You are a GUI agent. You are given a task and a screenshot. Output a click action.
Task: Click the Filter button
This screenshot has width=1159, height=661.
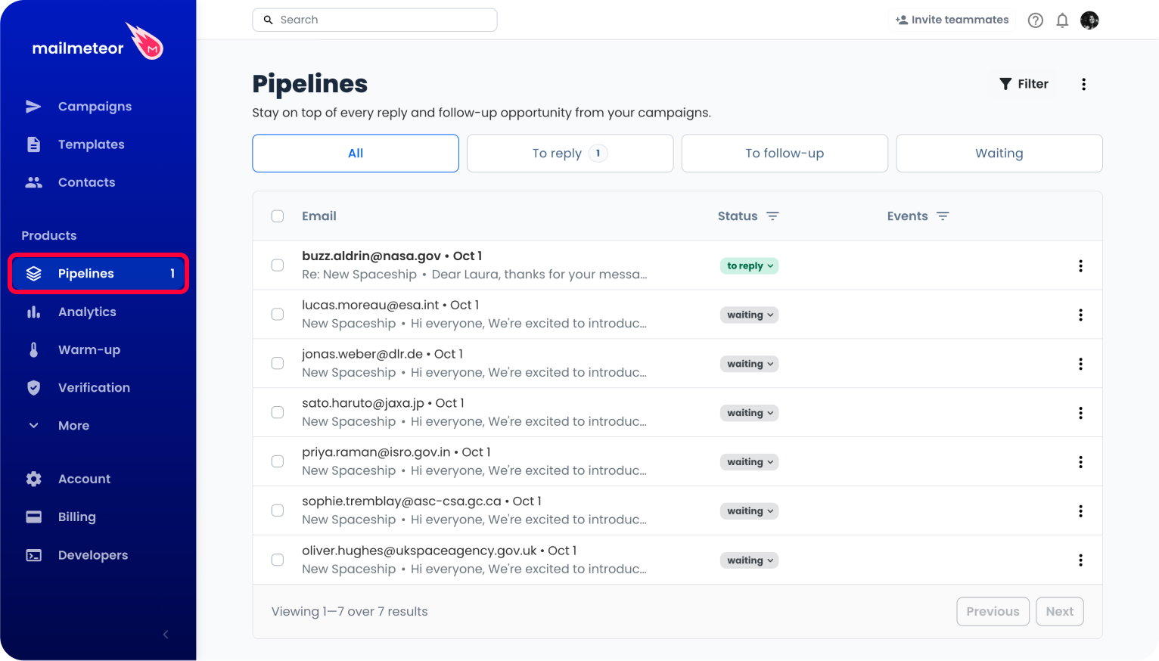click(1024, 84)
